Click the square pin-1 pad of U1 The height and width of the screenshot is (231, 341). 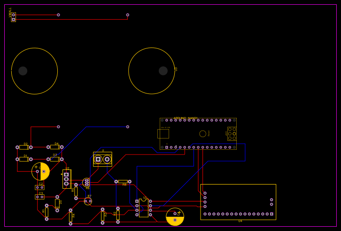click(x=137, y=201)
